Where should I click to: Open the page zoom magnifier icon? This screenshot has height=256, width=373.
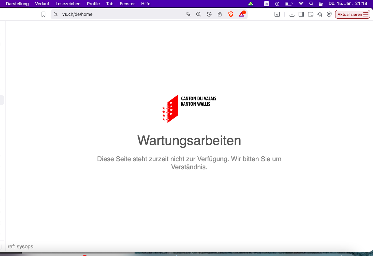tap(198, 14)
